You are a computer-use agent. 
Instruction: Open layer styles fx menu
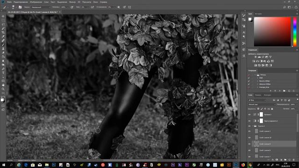click(273, 160)
